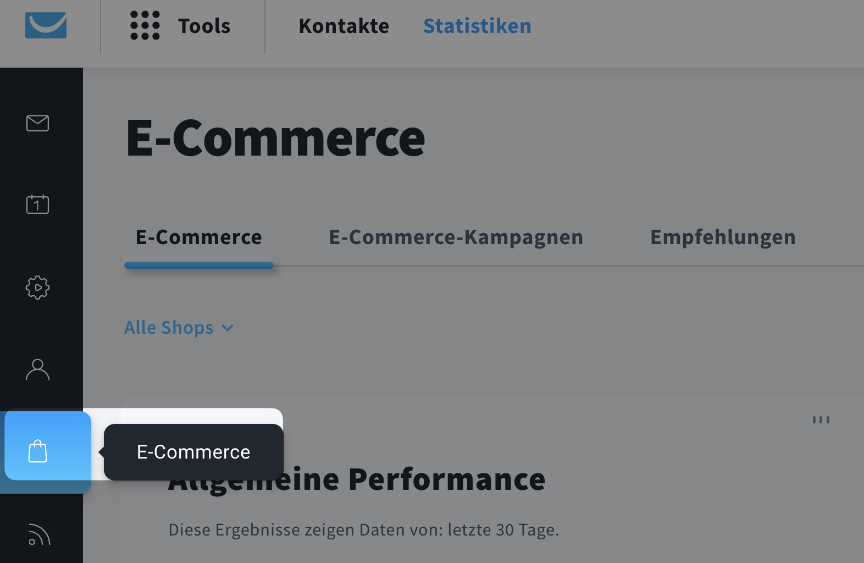864x563 pixels.
Task: Open the broadcast signal sidebar icon
Action: tap(37, 534)
